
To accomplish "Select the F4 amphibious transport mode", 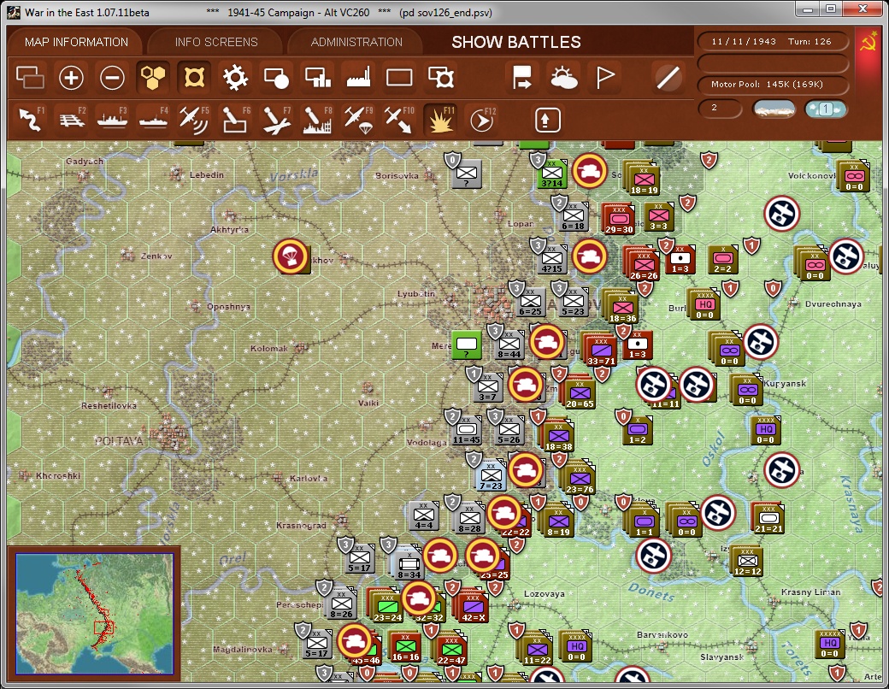I will 153,120.
